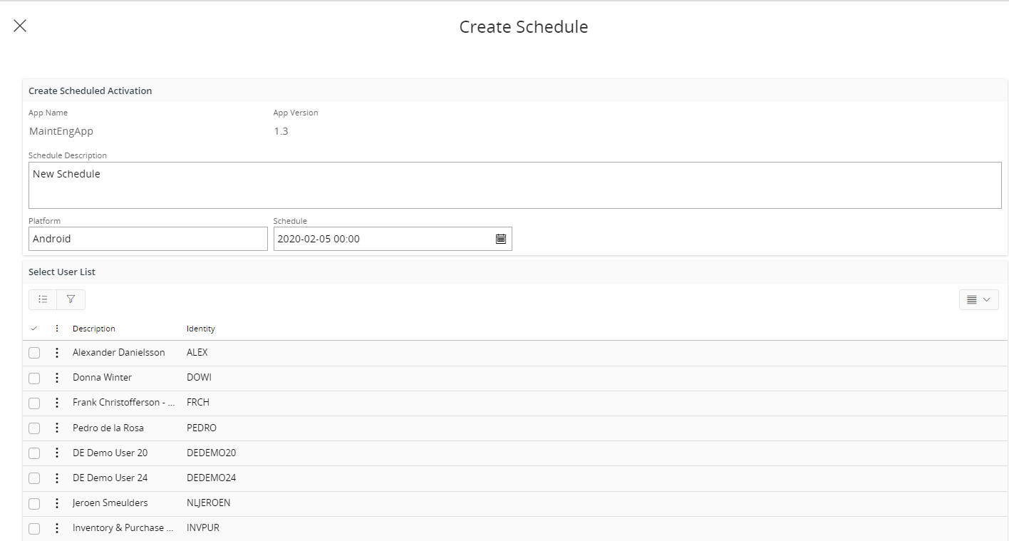The height and width of the screenshot is (541, 1009).
Task: Select the checkbox for Alexander Danielsson
Action: point(34,353)
